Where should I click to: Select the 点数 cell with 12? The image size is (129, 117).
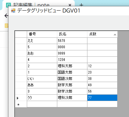pos(102,66)
